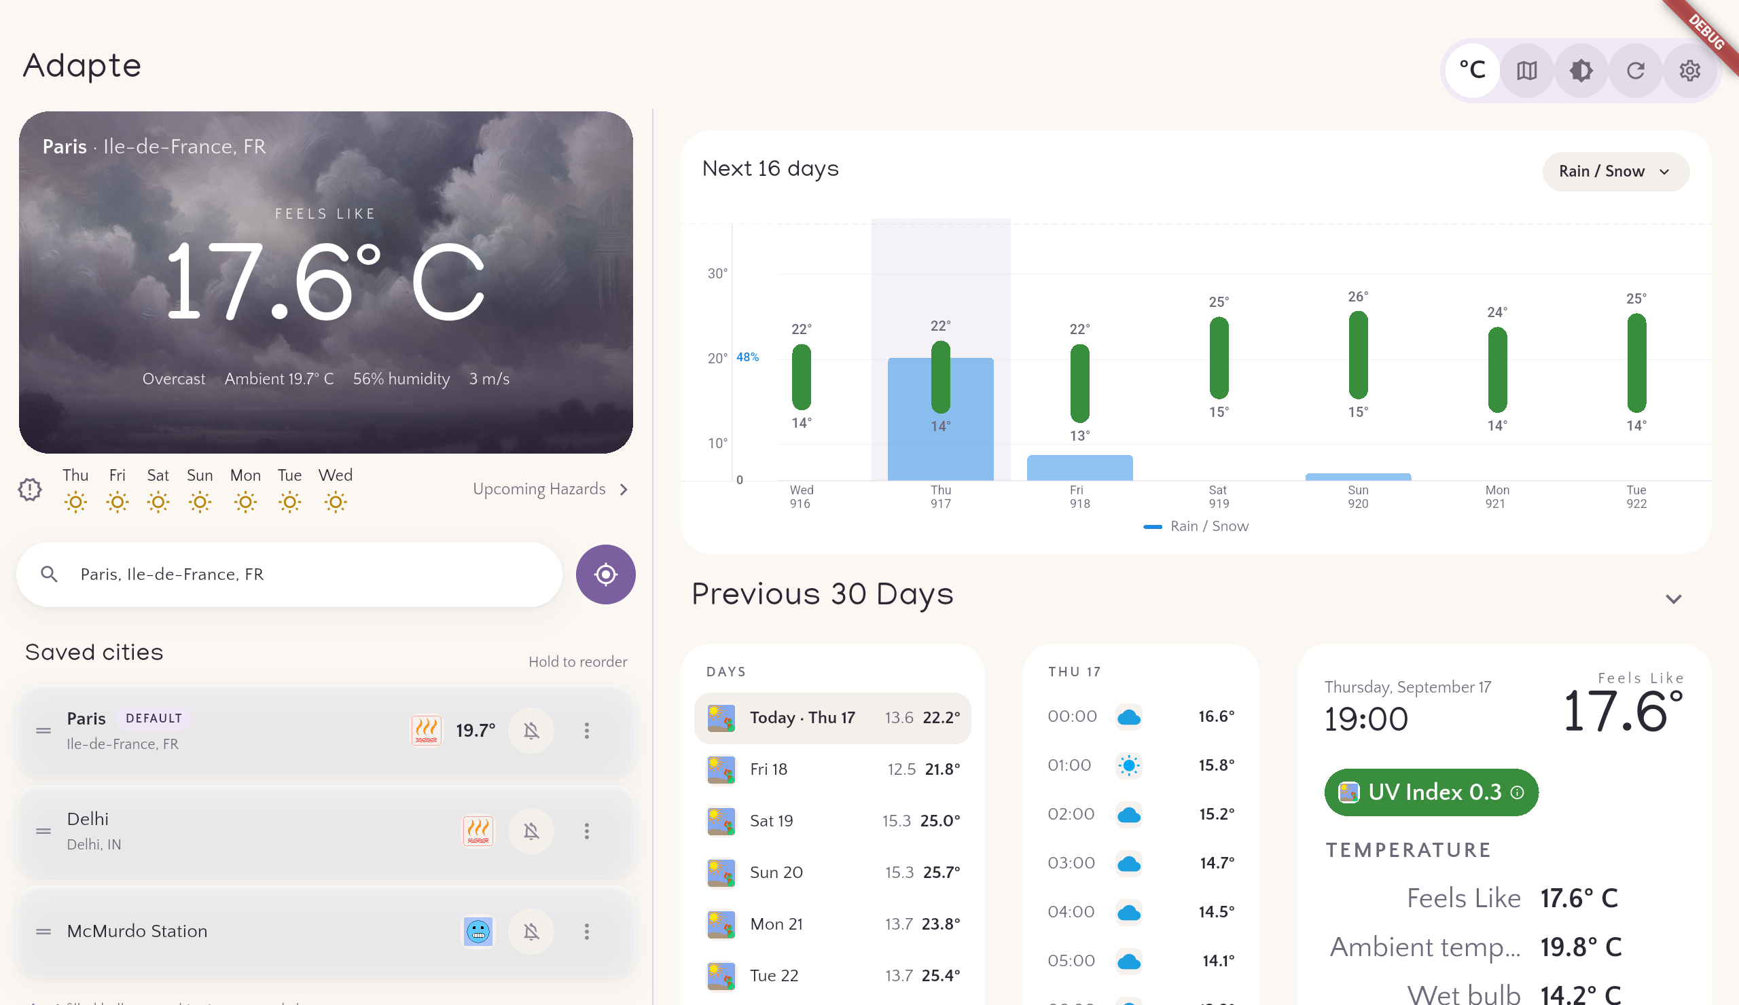Open the more options menu for Delhi
The height and width of the screenshot is (1005, 1739).
[586, 831]
